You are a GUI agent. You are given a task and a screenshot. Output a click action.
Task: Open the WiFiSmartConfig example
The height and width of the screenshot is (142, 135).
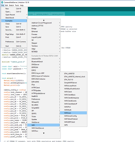point(73,116)
